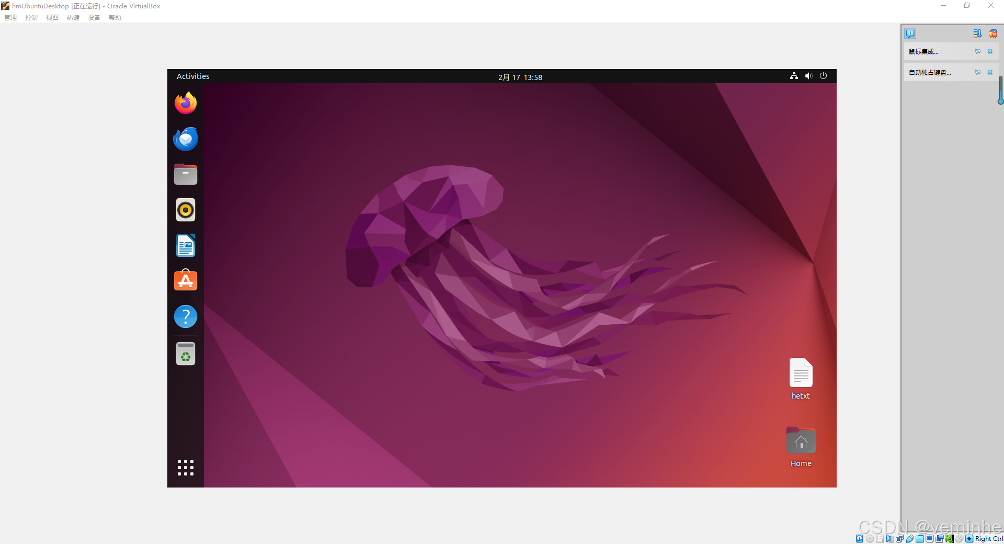Open the Help question-mark icon
The image size is (1004, 544).
click(186, 316)
